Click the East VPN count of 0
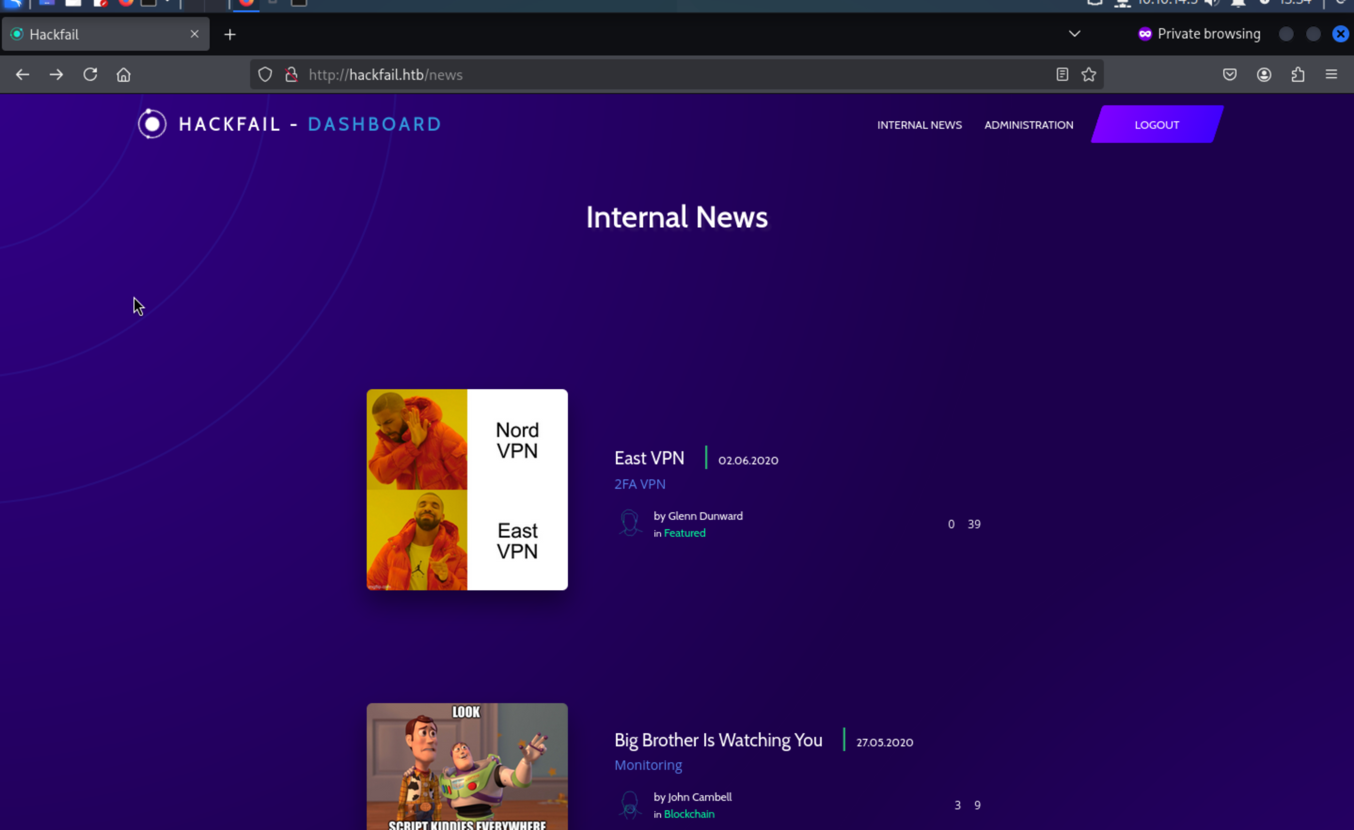Viewport: 1354px width, 830px height. coord(951,524)
